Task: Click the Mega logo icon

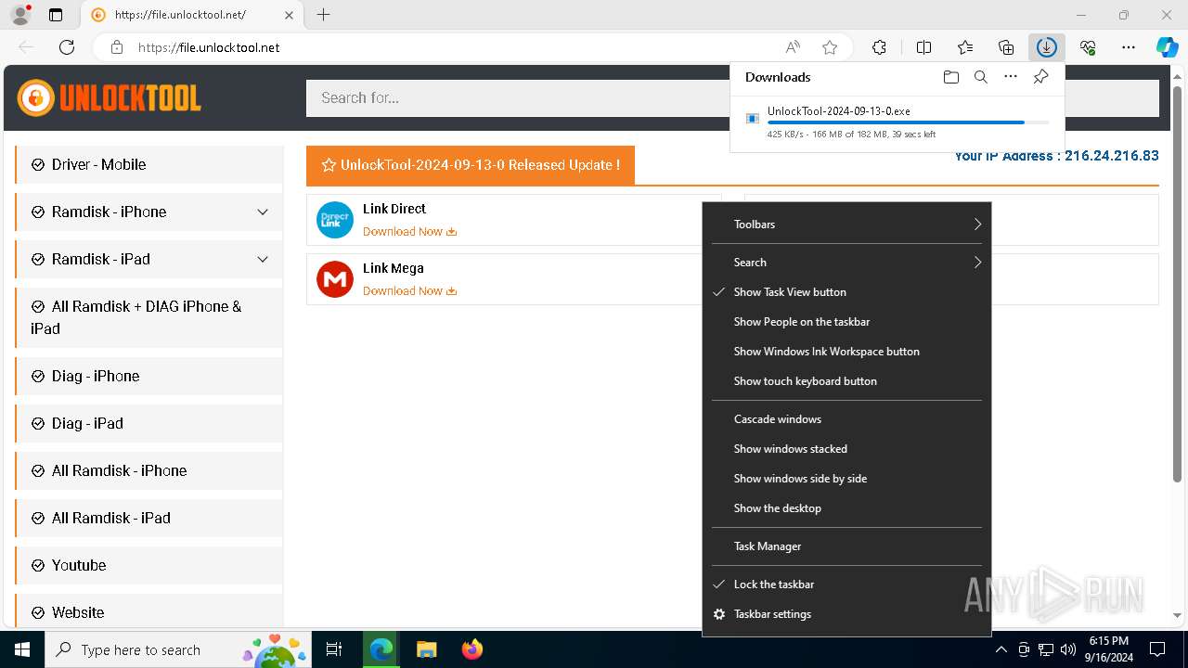Action: tap(335, 279)
